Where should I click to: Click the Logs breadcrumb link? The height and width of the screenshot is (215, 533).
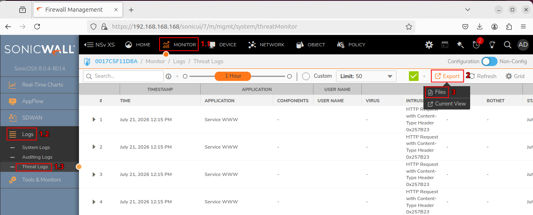[179, 62]
